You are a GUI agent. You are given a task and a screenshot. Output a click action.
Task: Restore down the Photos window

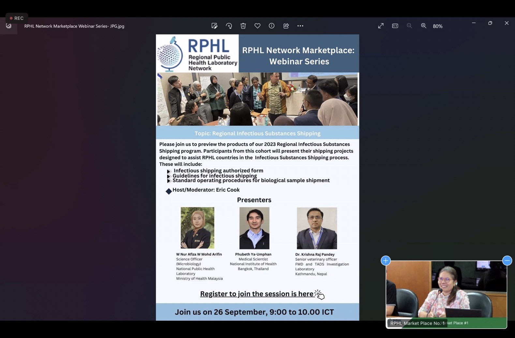490,23
